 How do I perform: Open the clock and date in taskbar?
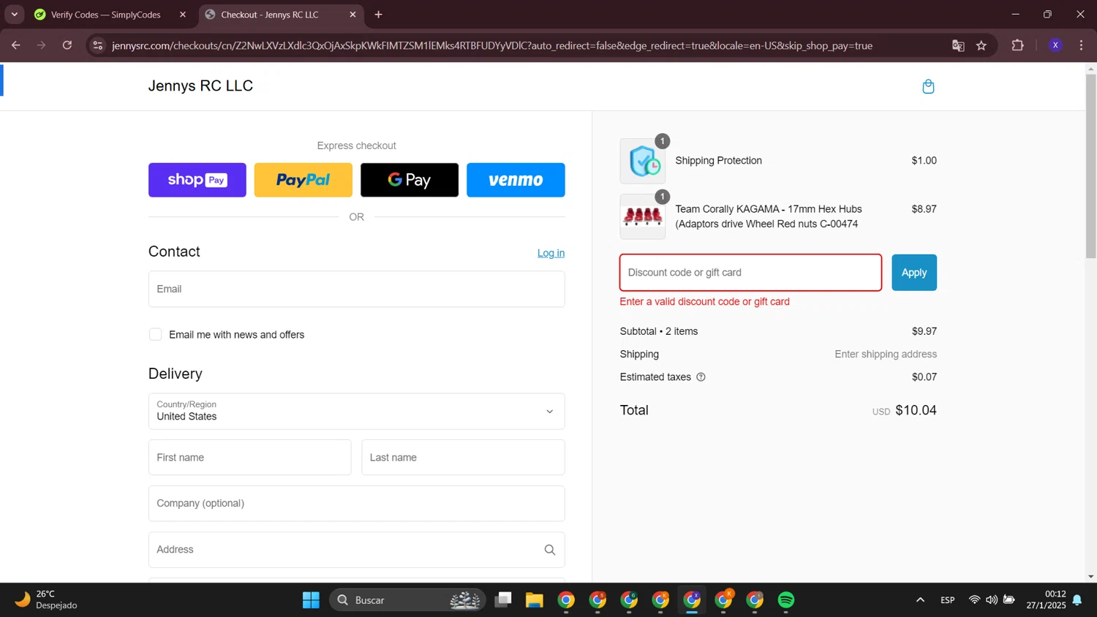click(x=1046, y=599)
